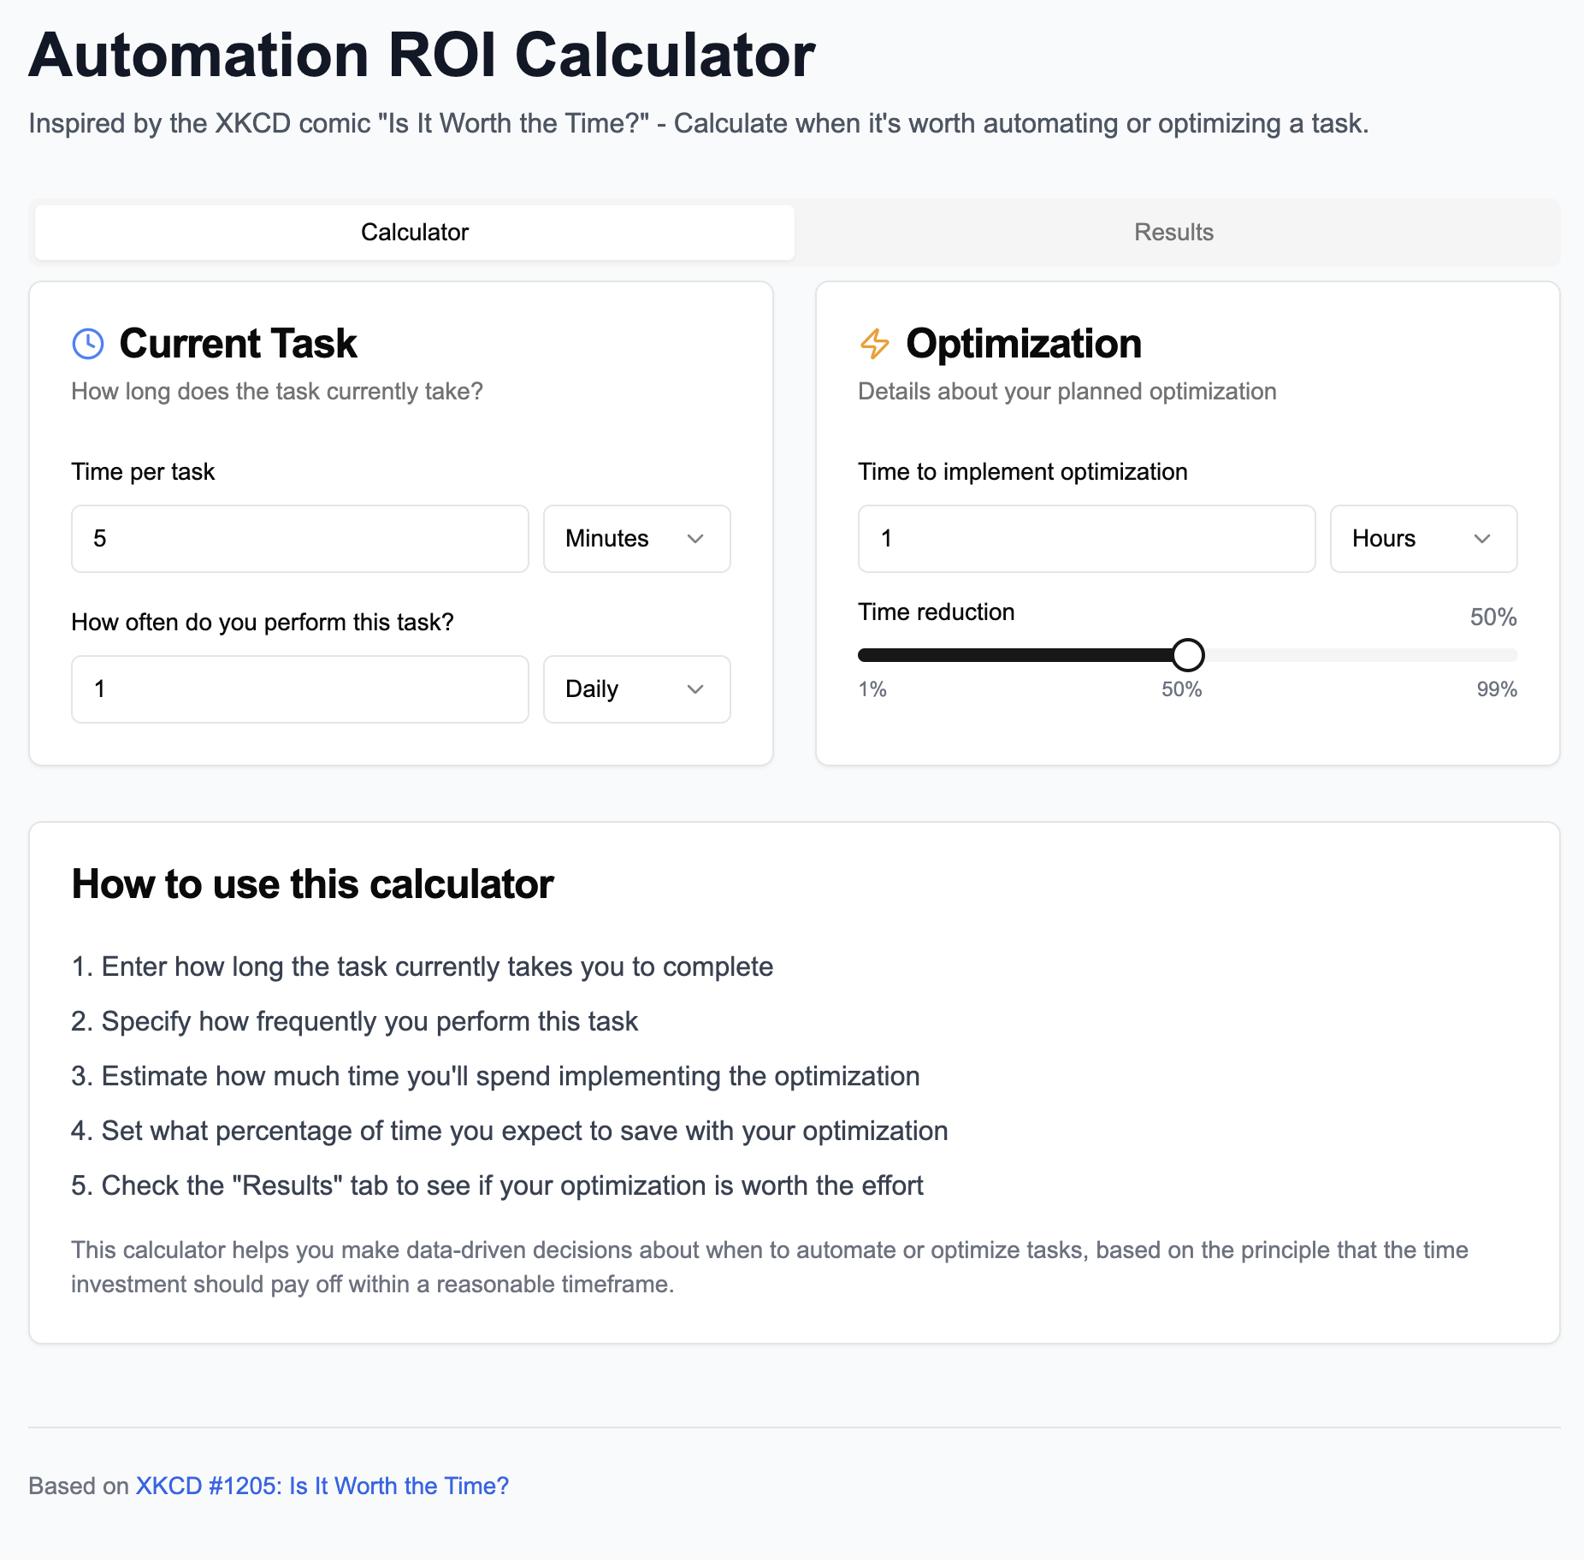Click the '99%' slider maximum label
Image resolution: width=1584 pixels, height=1560 pixels.
click(1497, 689)
